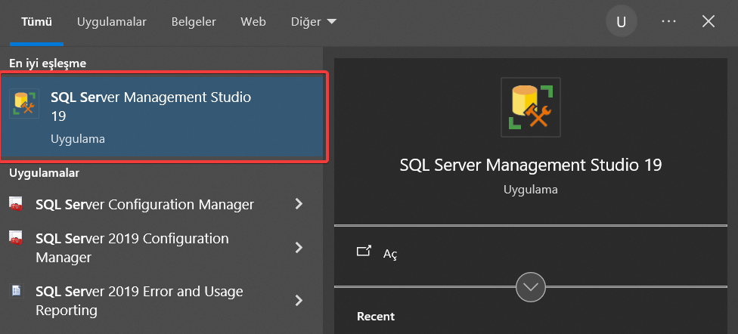Image resolution: width=738 pixels, height=334 pixels.
Task: Click the large SSMS icon in details pane
Action: (x=531, y=107)
